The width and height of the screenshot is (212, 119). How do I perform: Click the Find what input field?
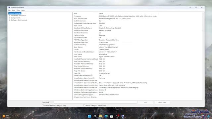point(95,102)
